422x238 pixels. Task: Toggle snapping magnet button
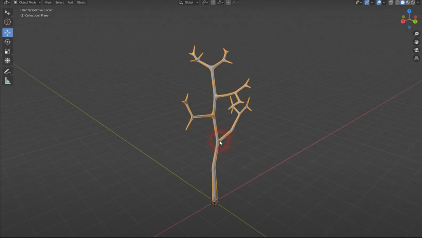pyautogui.click(x=213, y=2)
